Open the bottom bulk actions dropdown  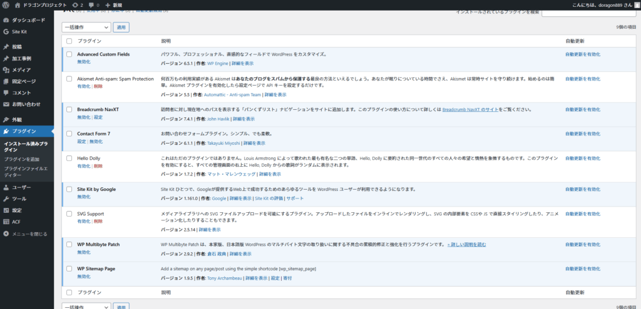click(86, 307)
